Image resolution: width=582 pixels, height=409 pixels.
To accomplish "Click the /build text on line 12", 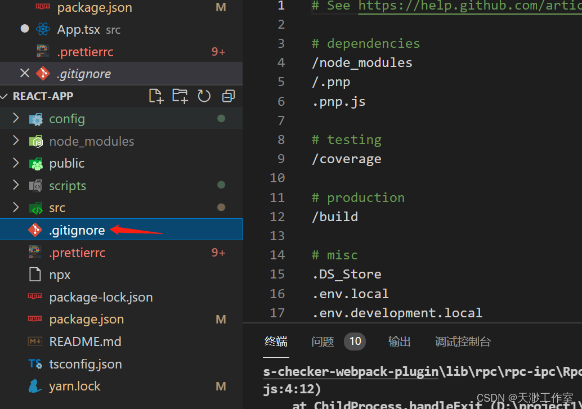I will [335, 217].
